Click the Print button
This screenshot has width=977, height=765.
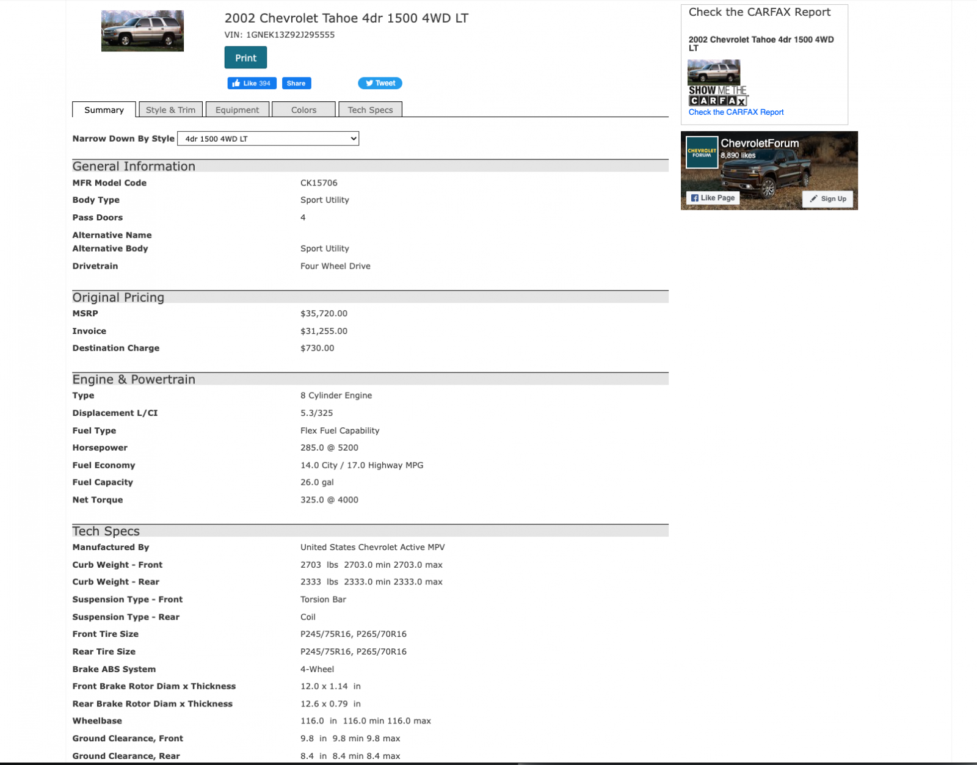tap(245, 57)
